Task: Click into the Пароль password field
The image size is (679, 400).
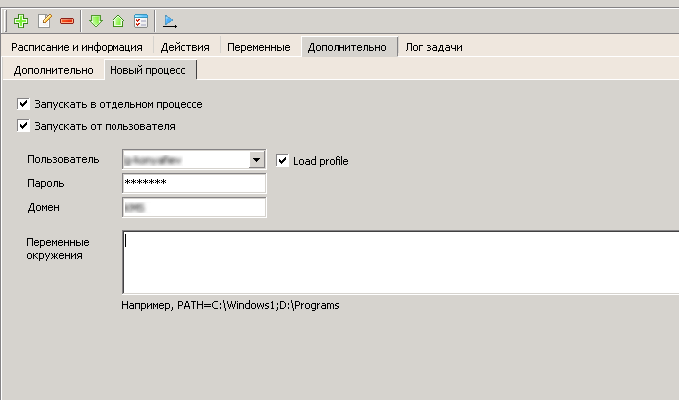Action: pyautogui.click(x=193, y=183)
